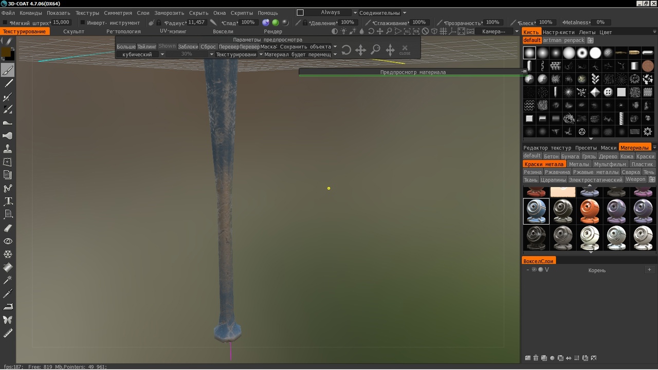Open the Соединительны dropdown
Image resolution: width=658 pixels, height=370 pixels.
point(382,13)
